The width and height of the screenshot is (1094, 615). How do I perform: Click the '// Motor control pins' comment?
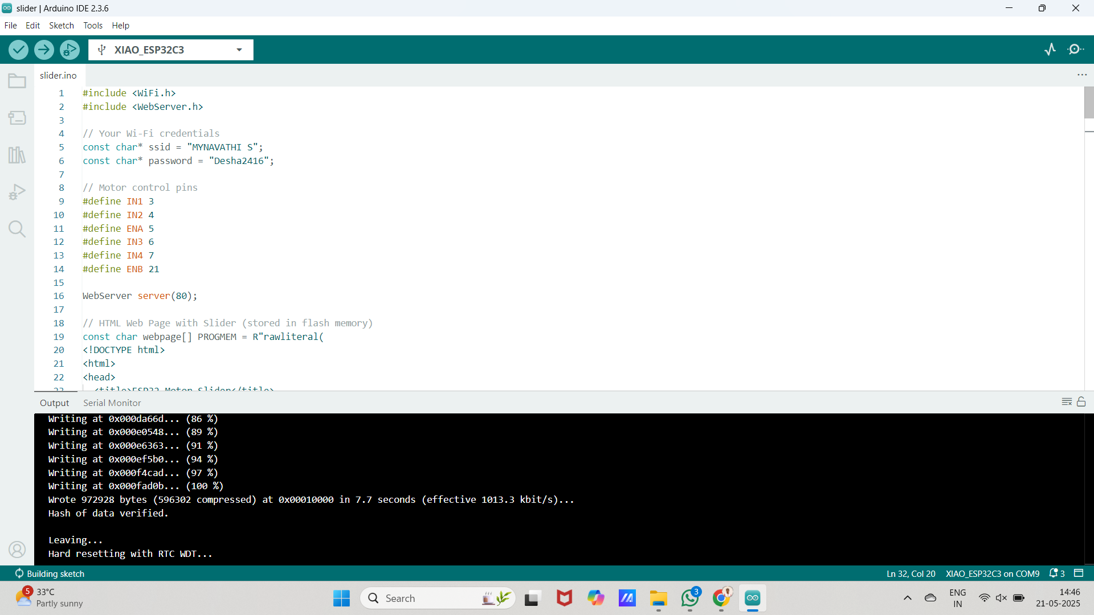(140, 187)
